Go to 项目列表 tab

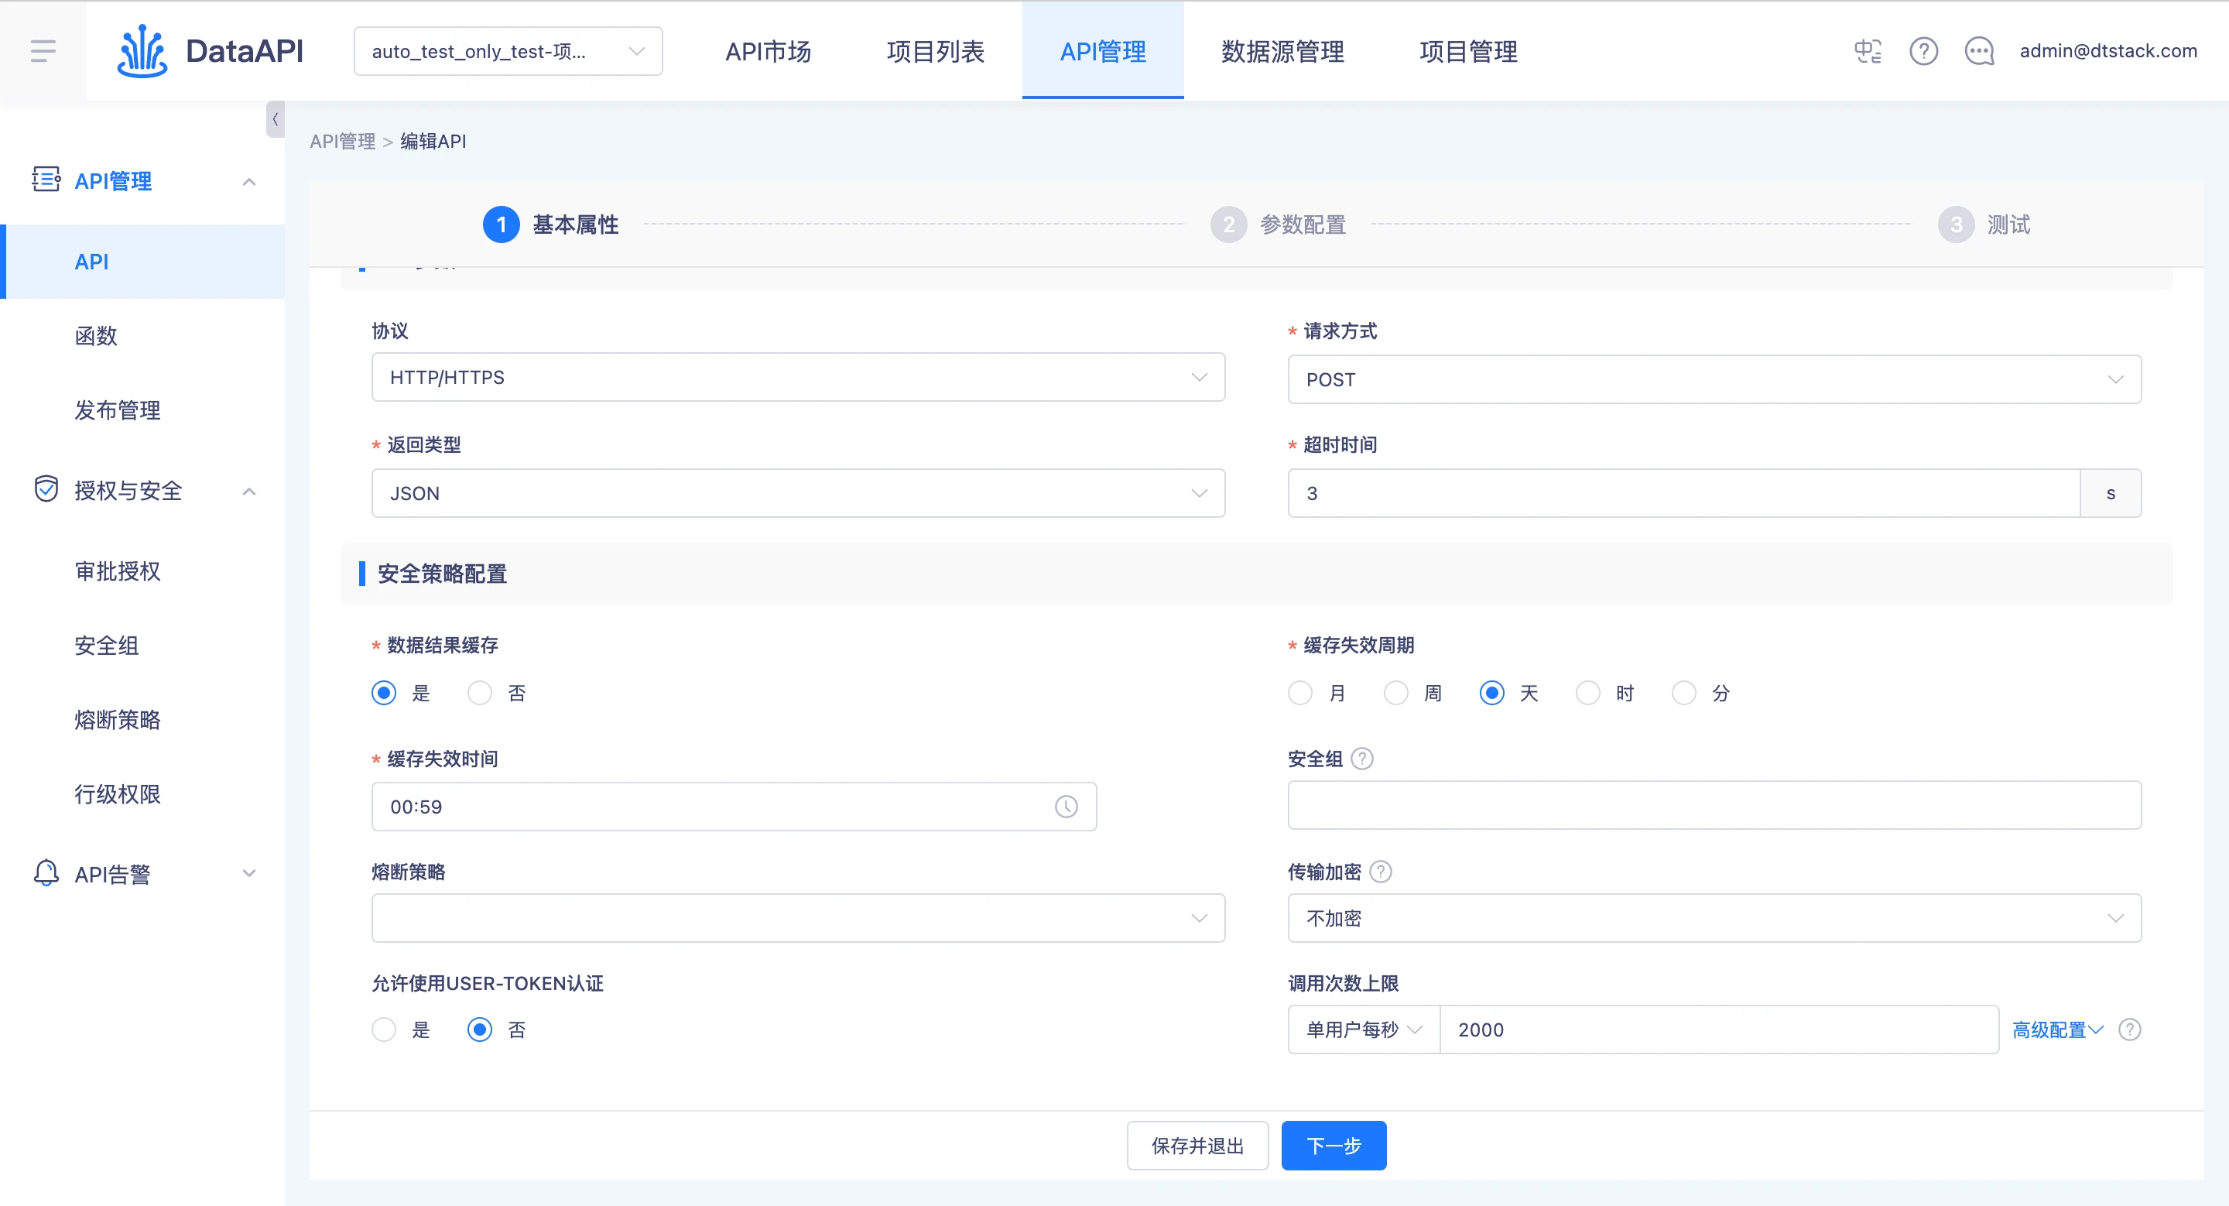coord(936,51)
